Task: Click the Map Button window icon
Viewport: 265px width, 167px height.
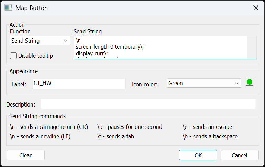Action: (x=9, y=8)
